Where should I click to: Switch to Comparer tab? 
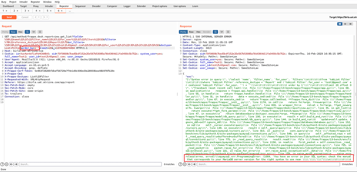point(112,6)
